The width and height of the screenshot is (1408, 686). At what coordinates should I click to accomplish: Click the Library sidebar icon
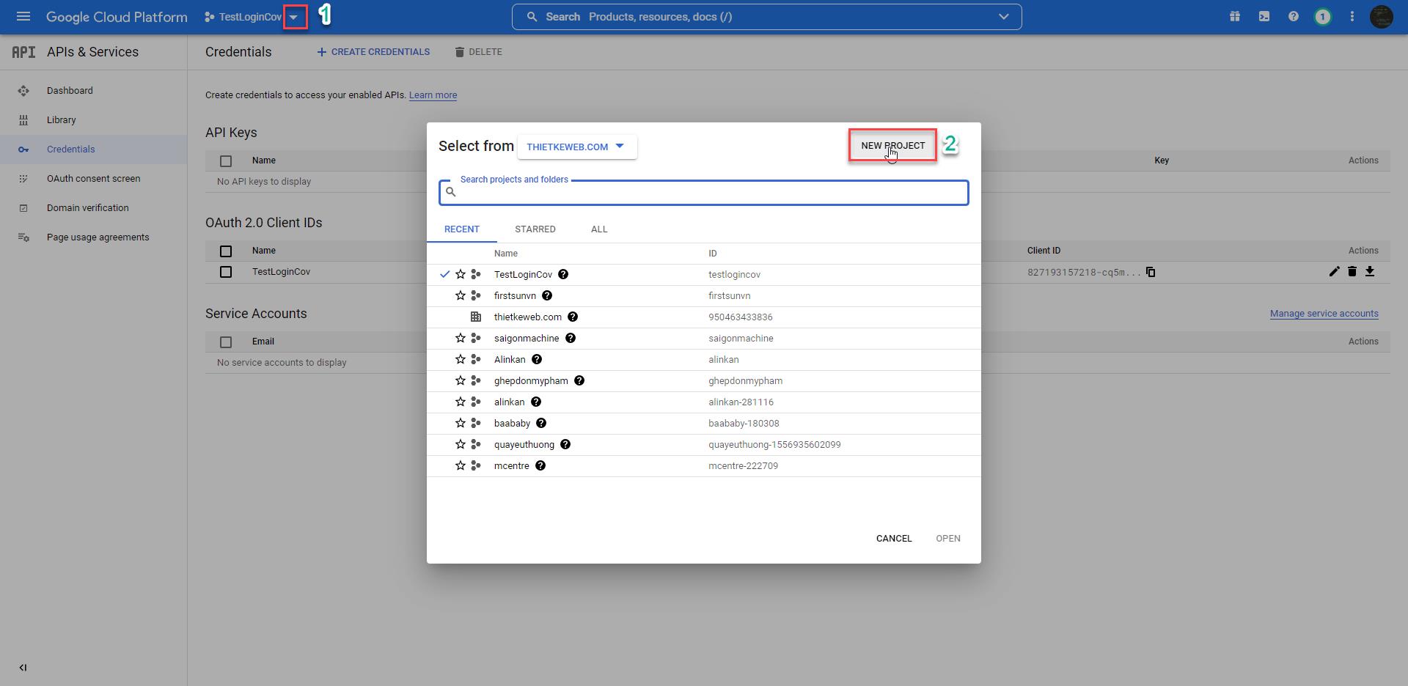[x=23, y=120]
